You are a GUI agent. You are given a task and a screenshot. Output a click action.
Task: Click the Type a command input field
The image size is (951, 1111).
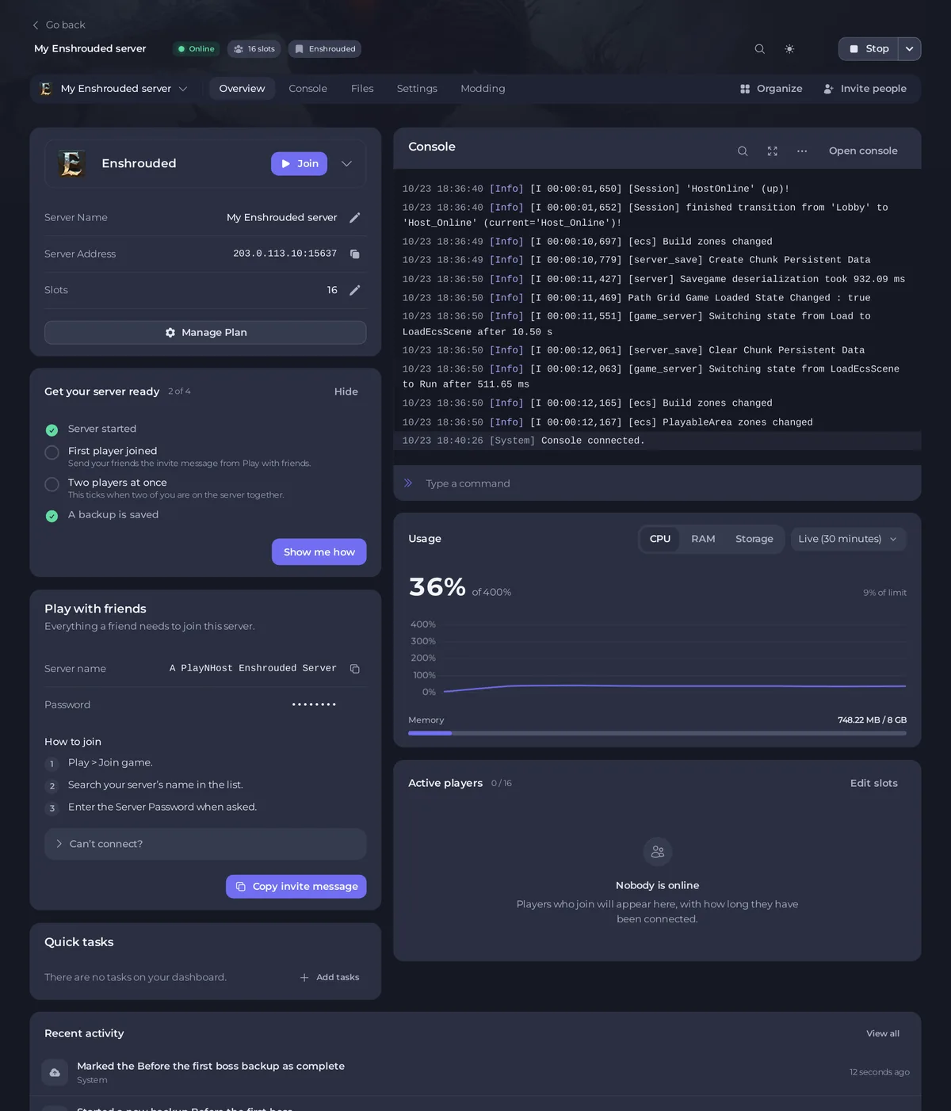657,483
